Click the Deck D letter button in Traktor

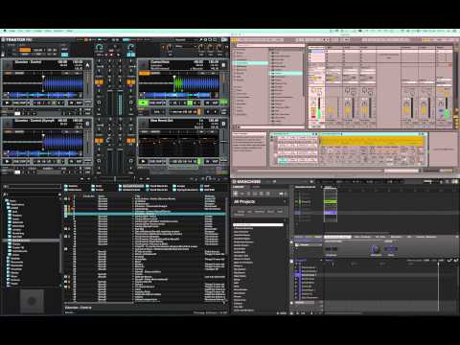(223, 124)
